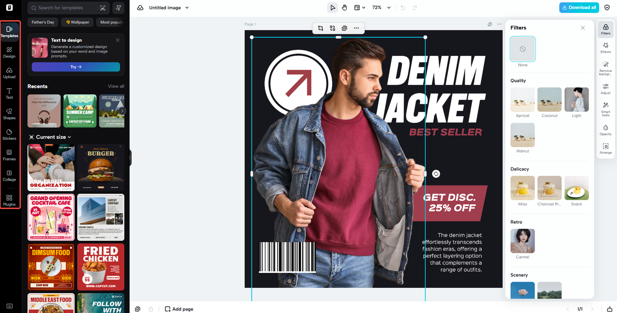Viewport: 617px width, 313px height.
Task: Apply the Miso filter
Action: click(523, 188)
